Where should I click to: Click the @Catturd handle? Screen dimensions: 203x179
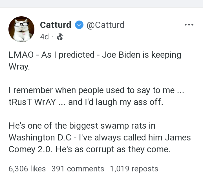pos(105,25)
